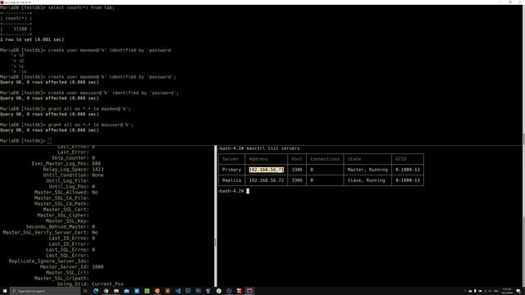The image size is (525, 295).
Task: Click the bash prompt cursor below the table
Action: 248,191
